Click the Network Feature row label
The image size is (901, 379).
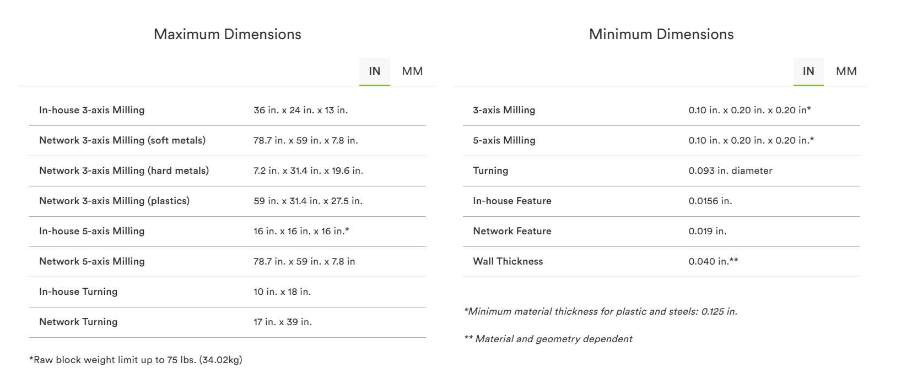(x=512, y=231)
